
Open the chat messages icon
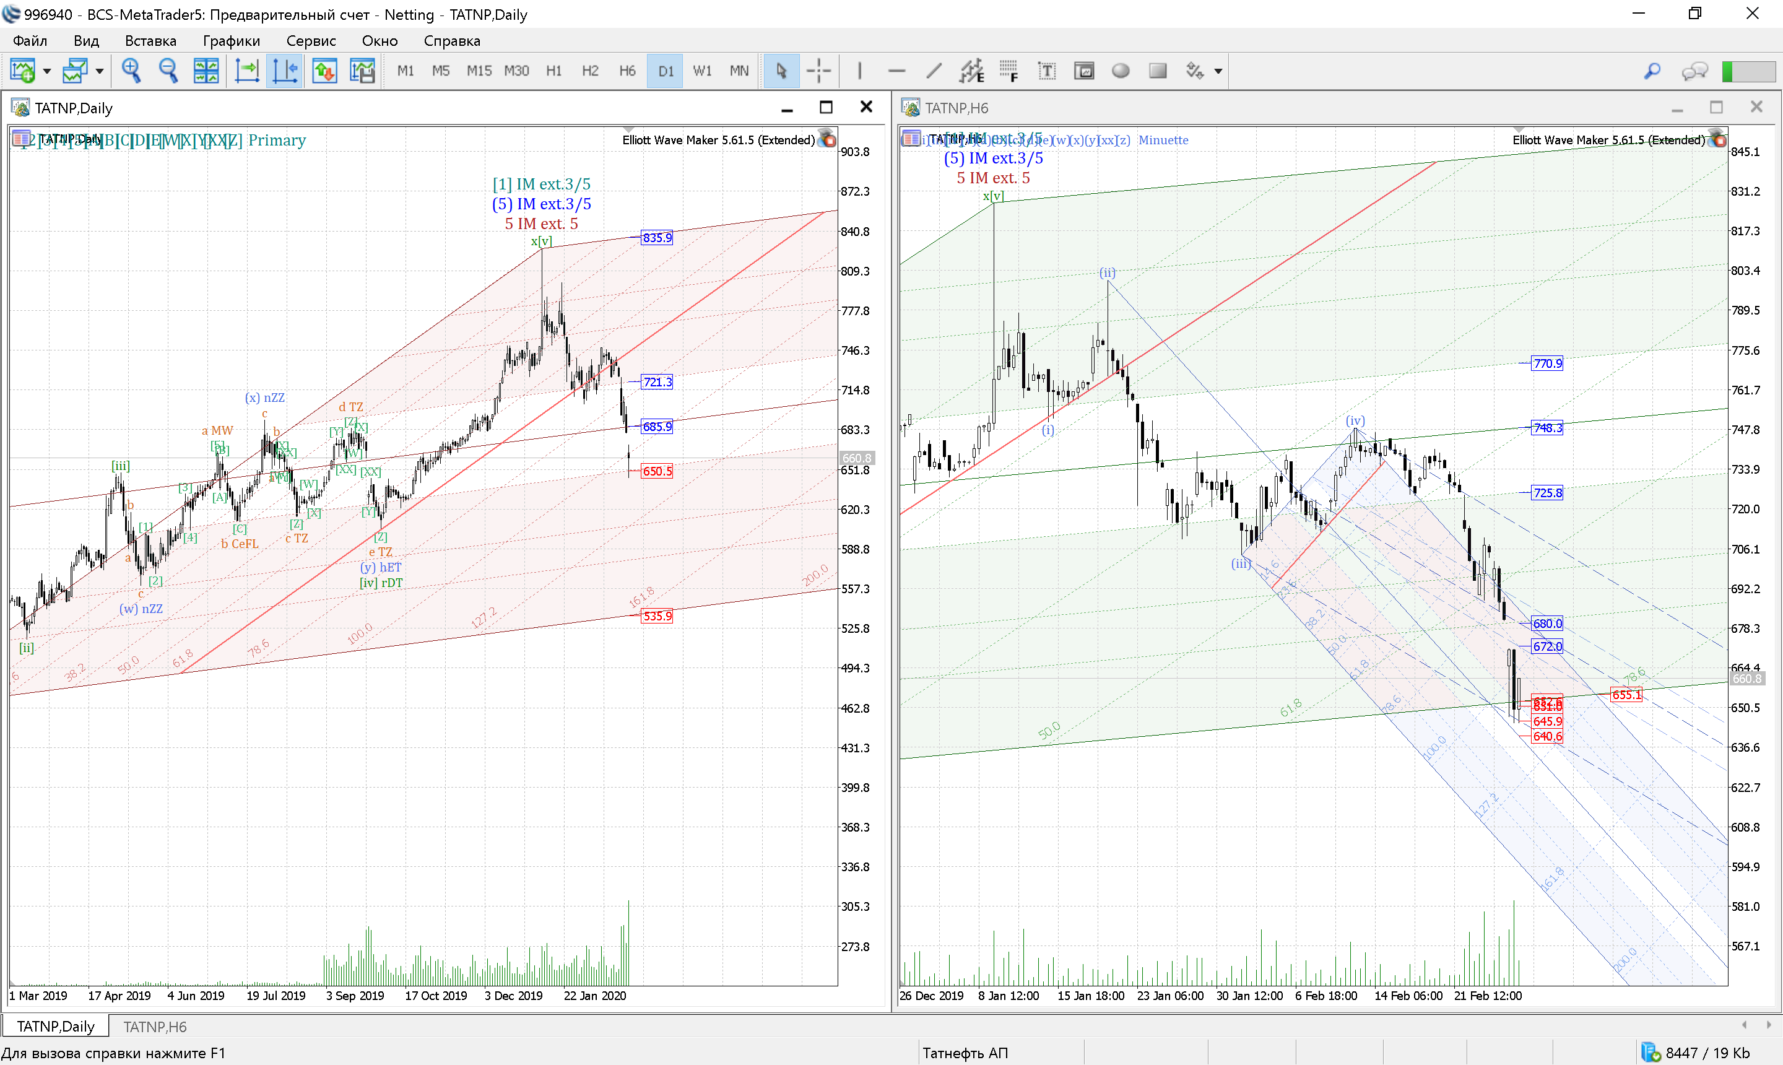point(1694,71)
